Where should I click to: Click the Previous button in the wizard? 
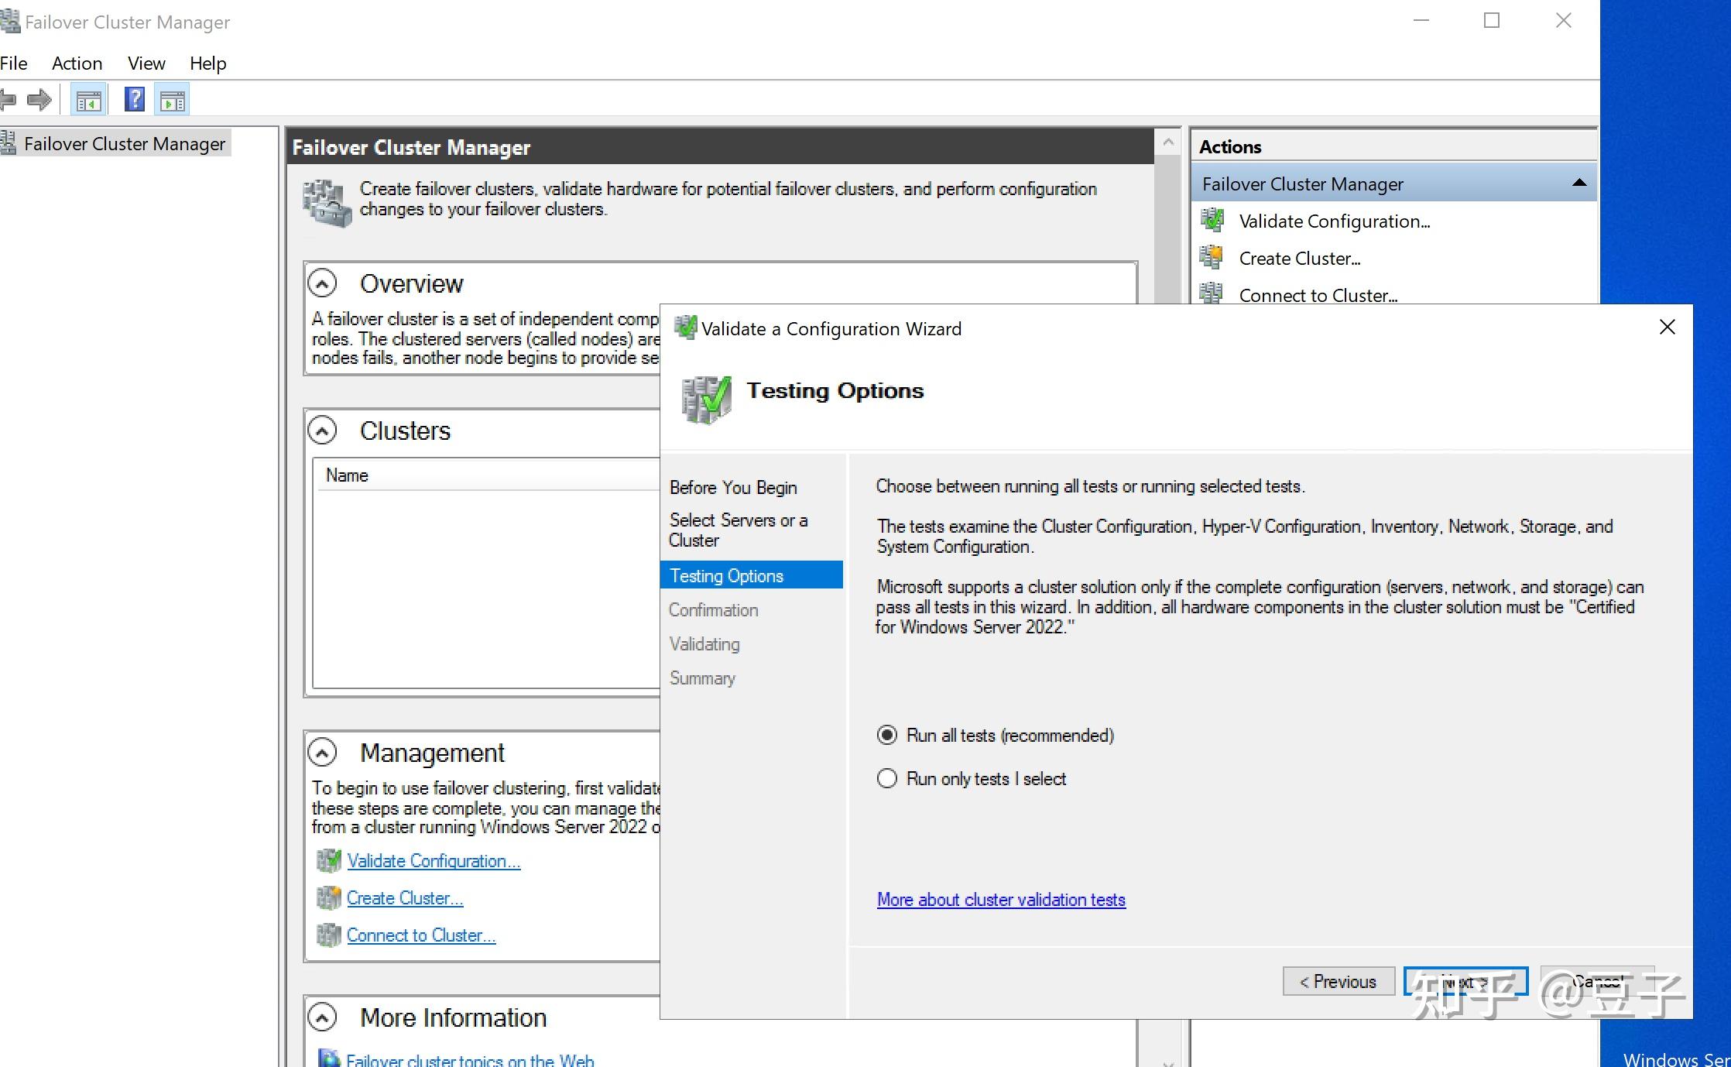point(1339,981)
